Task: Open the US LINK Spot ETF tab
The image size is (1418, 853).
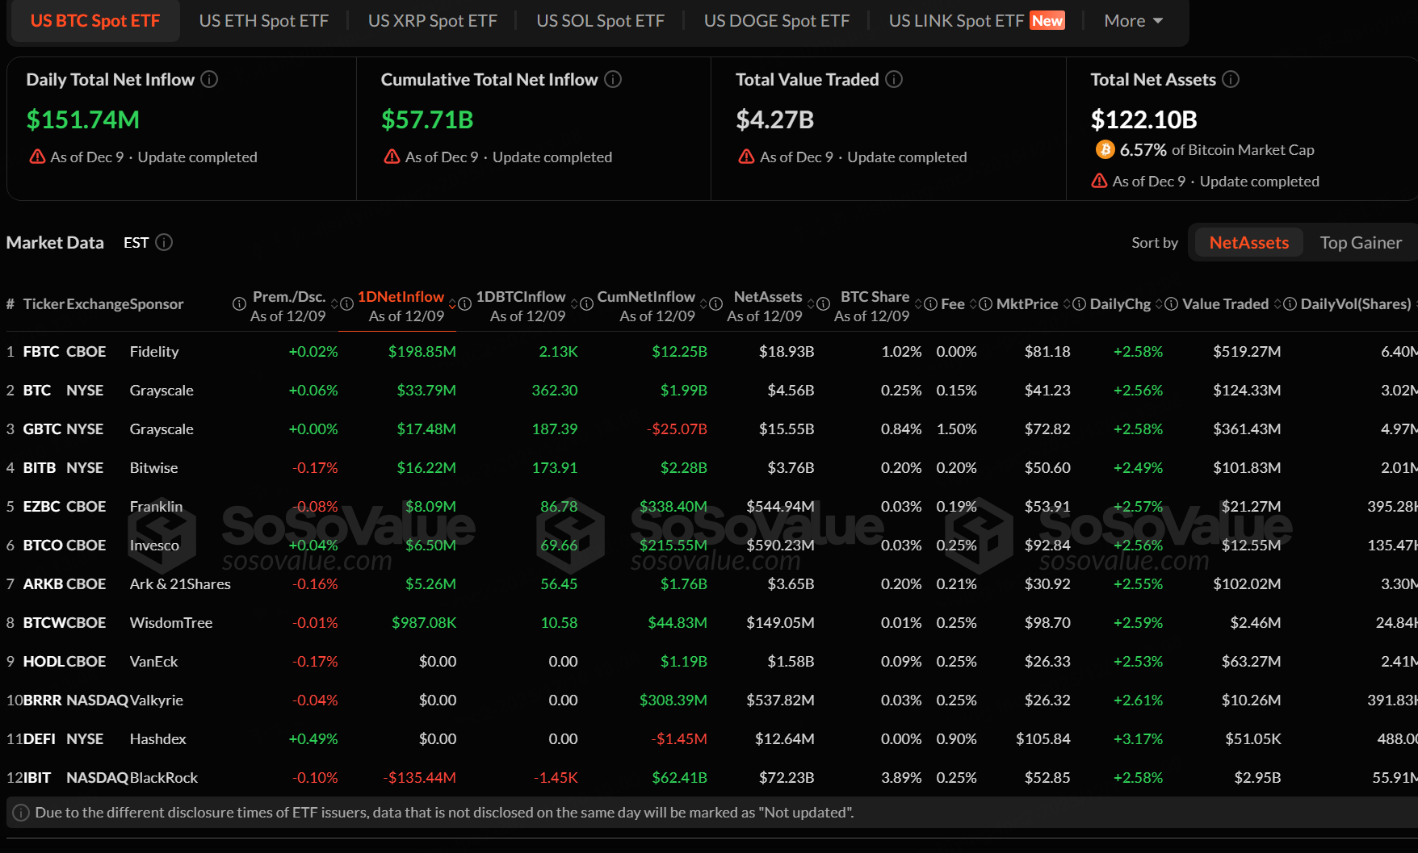Action: [x=976, y=21]
